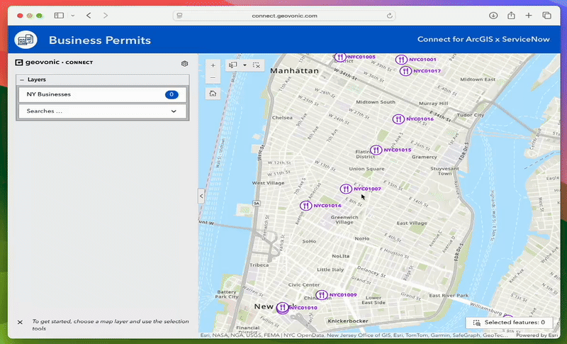
Task: Click the geovonic logo icon
Action: pos(19,62)
